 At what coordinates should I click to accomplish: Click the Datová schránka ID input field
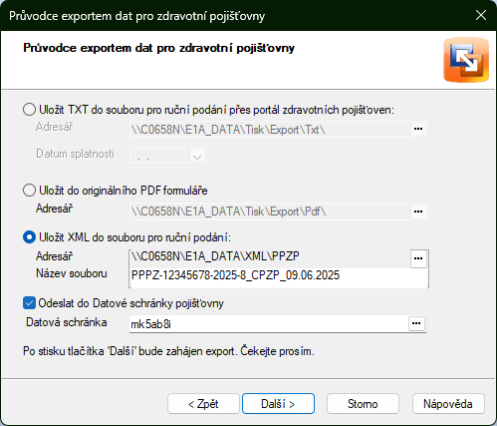point(268,323)
